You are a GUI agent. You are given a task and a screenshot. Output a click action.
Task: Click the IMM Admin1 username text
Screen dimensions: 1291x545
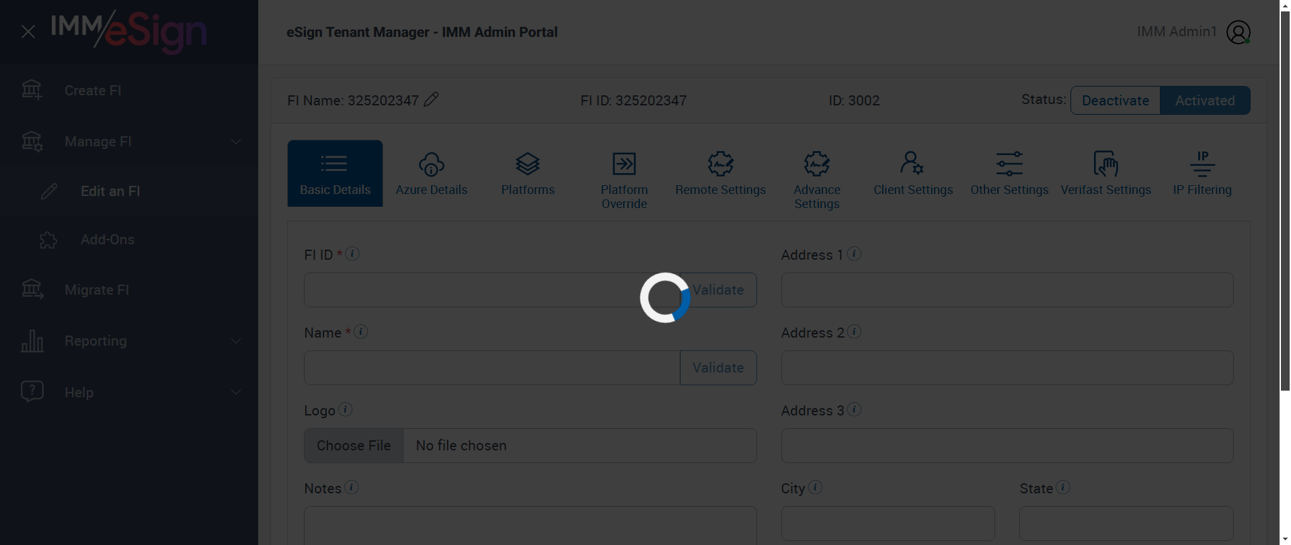(1177, 32)
